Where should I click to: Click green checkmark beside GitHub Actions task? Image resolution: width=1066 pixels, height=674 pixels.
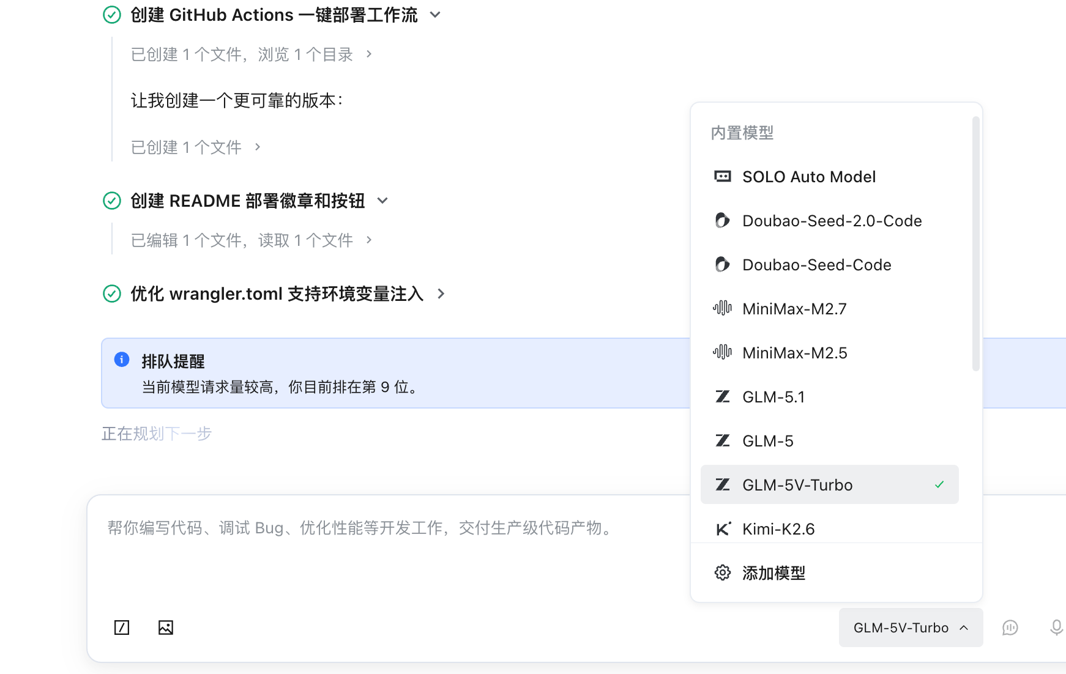click(112, 15)
